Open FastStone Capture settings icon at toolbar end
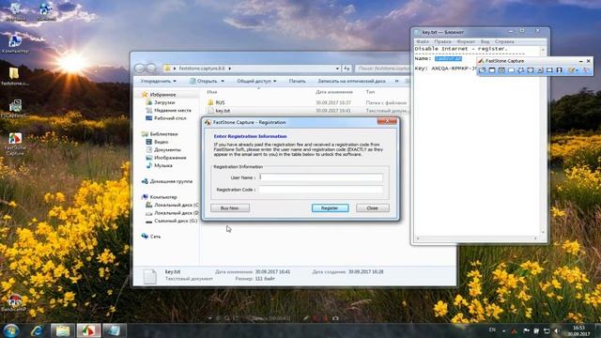Image resolution: width=601 pixels, height=338 pixels. pyautogui.click(x=586, y=70)
